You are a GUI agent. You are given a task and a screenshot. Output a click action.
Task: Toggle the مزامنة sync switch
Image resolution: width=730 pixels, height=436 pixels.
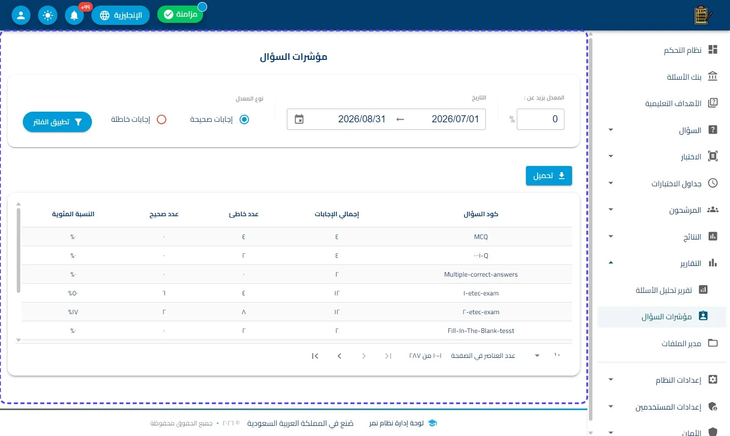click(180, 14)
